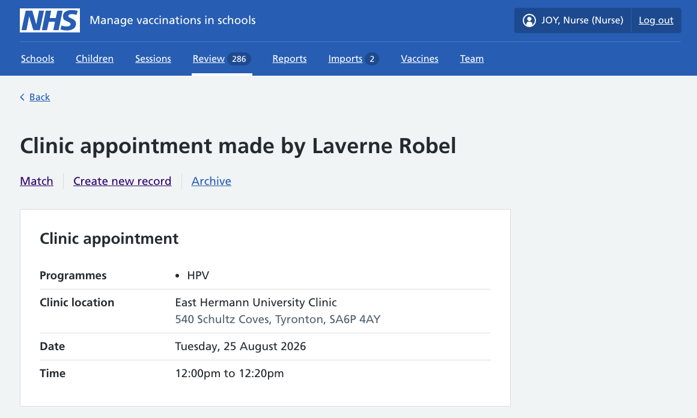Go to the Vaccines section
Viewport: 697px width, 418px height.
(x=419, y=59)
